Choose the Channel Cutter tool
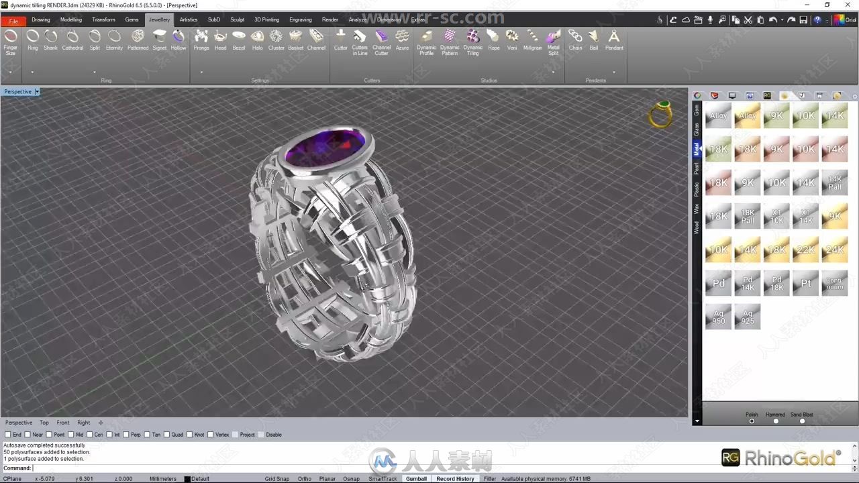 pos(381,42)
